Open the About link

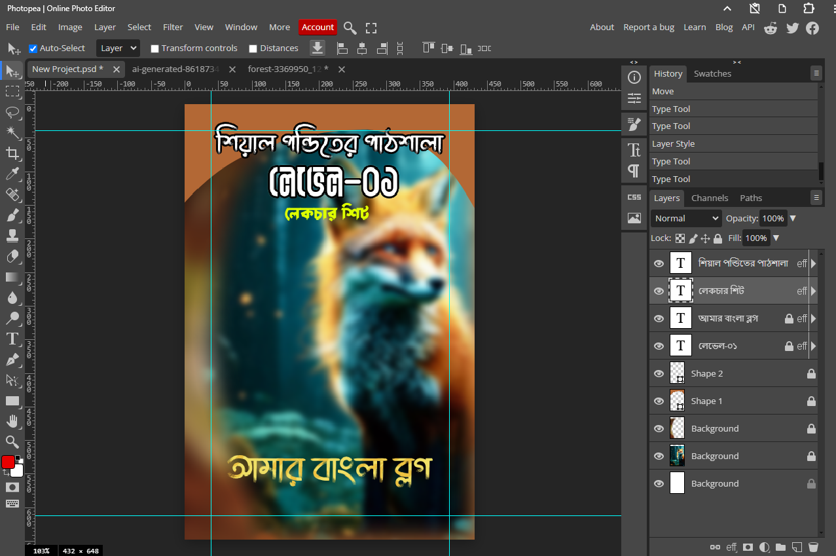click(x=602, y=28)
